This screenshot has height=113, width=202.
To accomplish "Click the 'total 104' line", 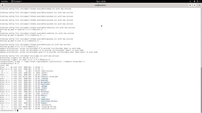I will [x=4, y=65].
